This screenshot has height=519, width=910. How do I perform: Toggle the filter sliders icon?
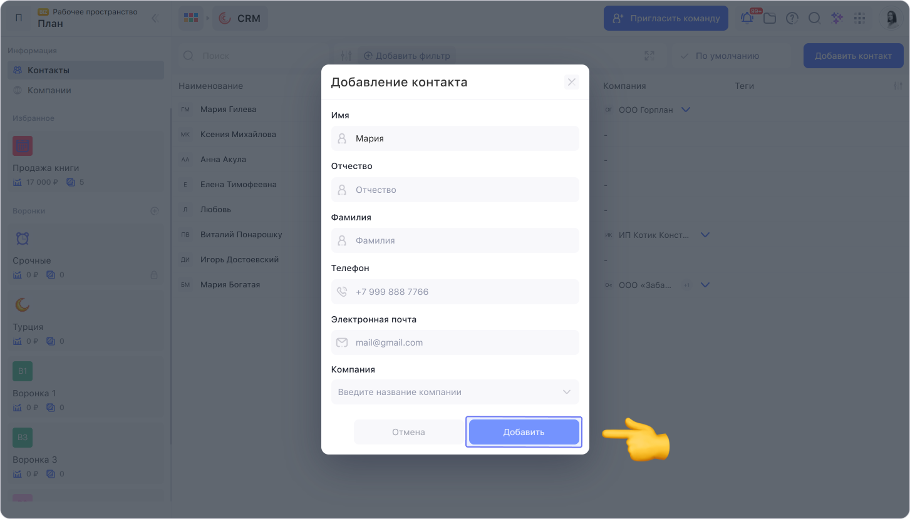pyautogui.click(x=347, y=56)
